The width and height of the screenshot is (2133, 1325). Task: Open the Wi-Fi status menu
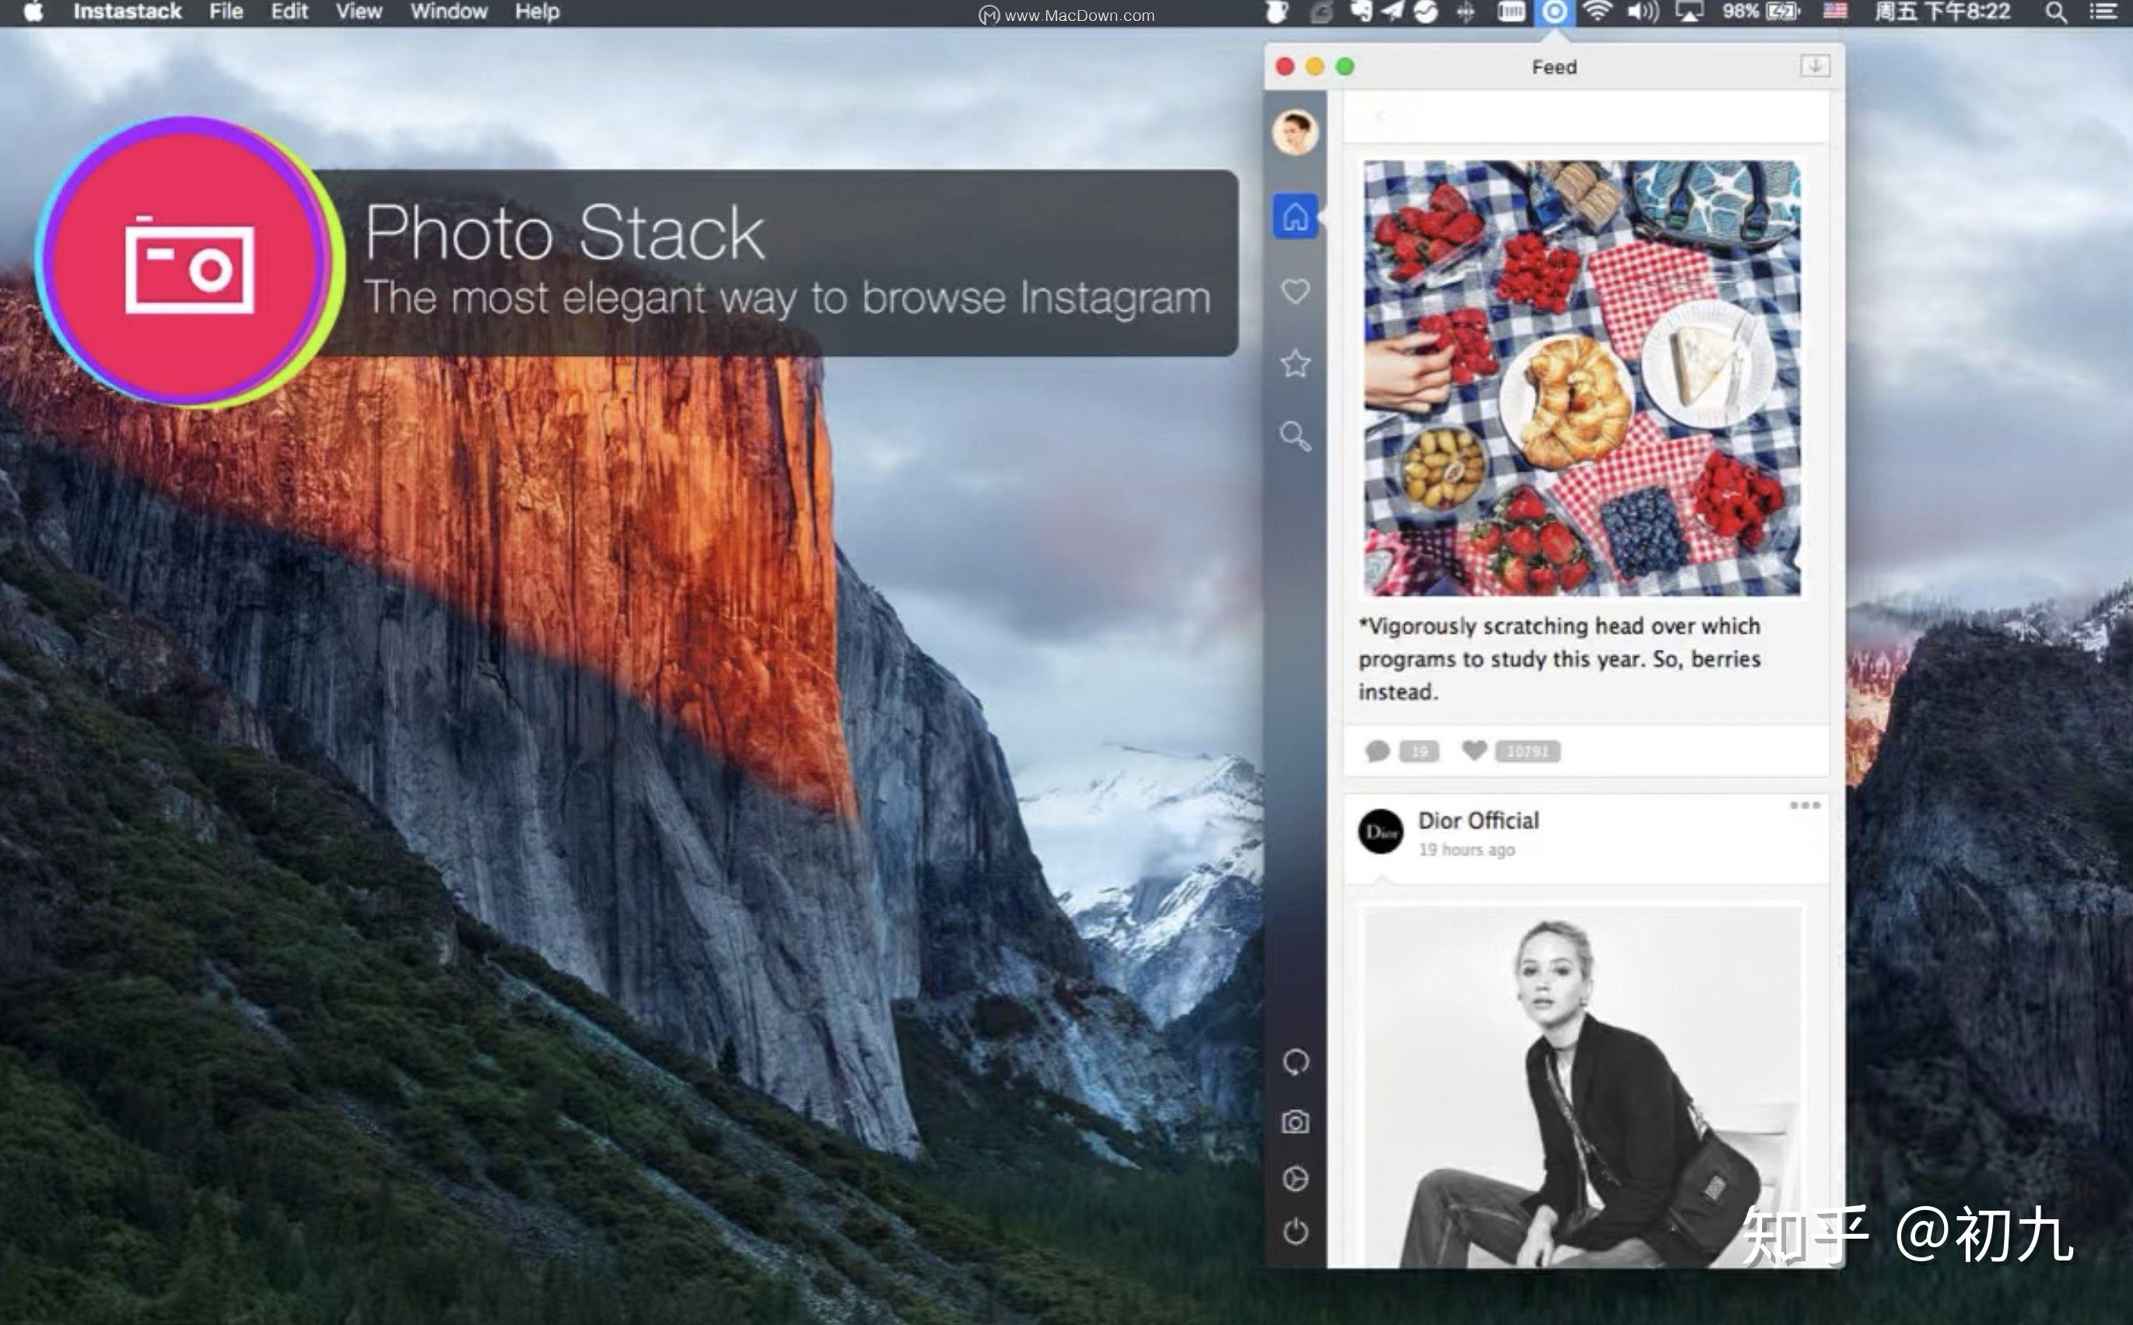pyautogui.click(x=1597, y=12)
